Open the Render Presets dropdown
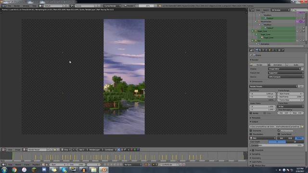 pyautogui.click(x=273, y=86)
